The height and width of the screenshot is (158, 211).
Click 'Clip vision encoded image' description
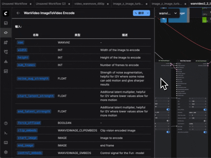(x=118, y=130)
